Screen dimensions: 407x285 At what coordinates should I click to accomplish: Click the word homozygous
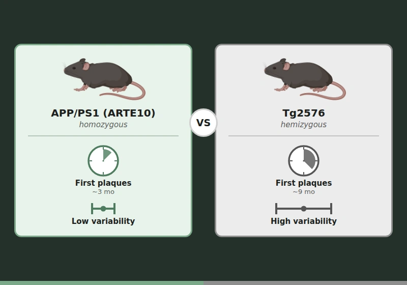click(x=103, y=125)
